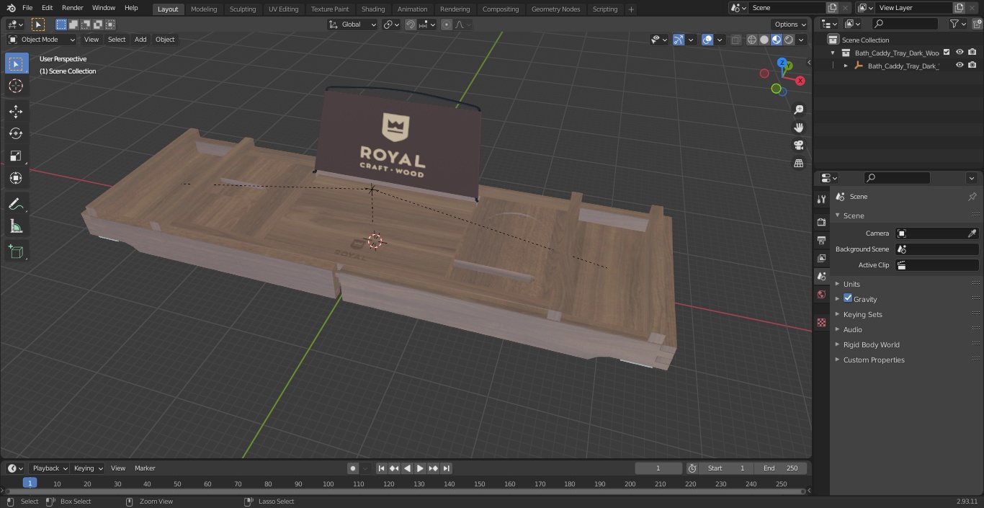Expand Bath_Caddy_Tray_Dark_ object tree row
This screenshot has height=508, width=984.
(x=846, y=66)
